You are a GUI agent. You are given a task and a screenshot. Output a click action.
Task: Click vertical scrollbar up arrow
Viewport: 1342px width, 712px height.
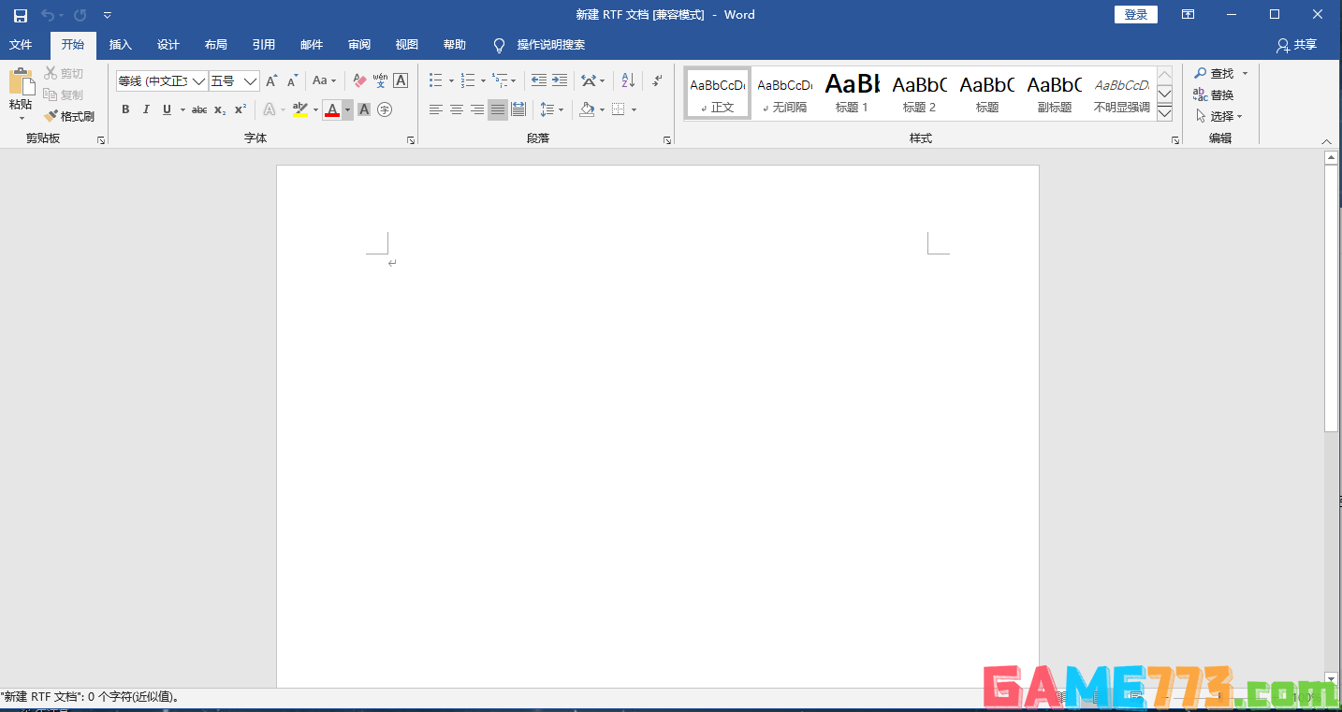1332,158
